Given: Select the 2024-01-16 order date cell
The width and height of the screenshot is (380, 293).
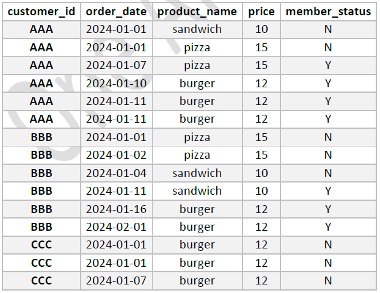Looking at the screenshot, I should 116,209.
